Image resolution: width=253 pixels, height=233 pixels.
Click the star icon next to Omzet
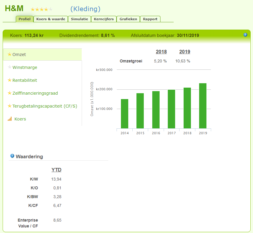(x=10, y=54)
